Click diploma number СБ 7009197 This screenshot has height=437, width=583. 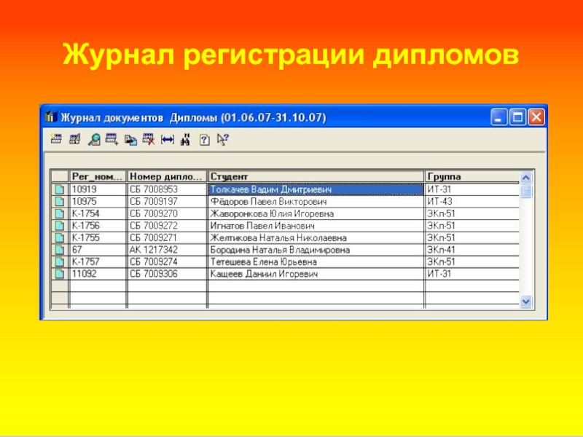point(167,202)
